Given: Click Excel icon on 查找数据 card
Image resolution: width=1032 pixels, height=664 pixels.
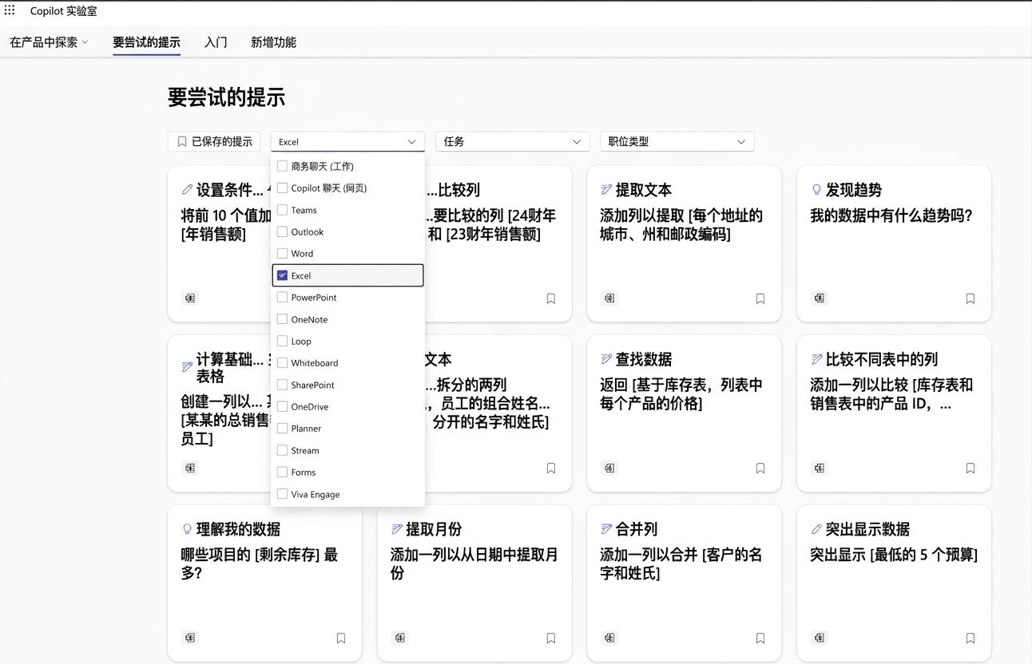Looking at the screenshot, I should 609,468.
